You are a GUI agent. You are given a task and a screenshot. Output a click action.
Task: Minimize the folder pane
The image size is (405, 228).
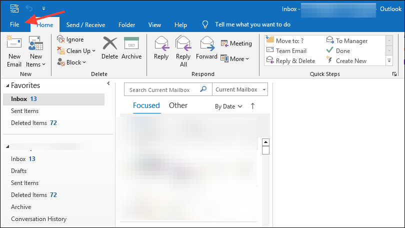(x=108, y=83)
